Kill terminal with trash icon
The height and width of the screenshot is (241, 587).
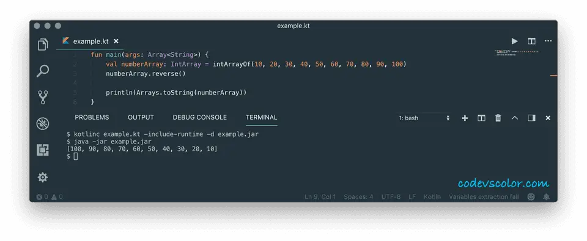pyautogui.click(x=498, y=118)
